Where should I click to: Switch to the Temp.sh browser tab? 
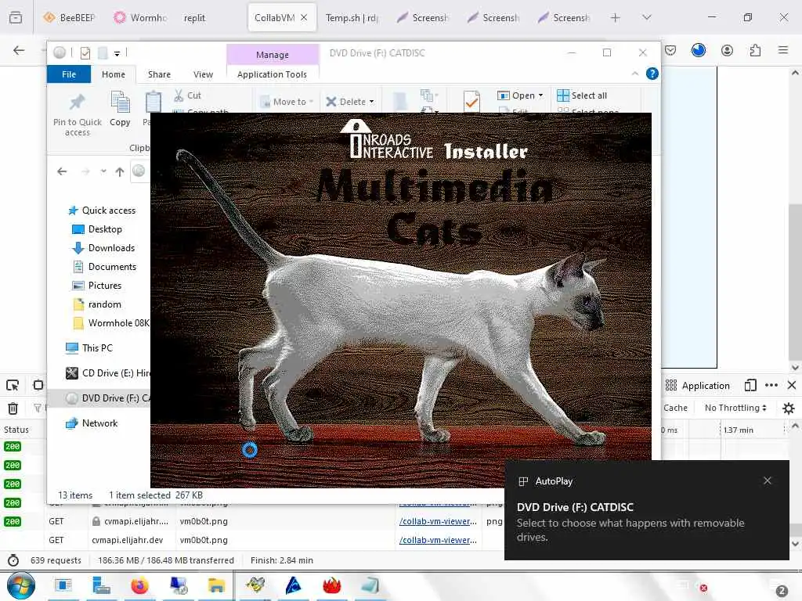(352, 17)
